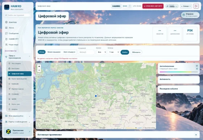Screen dimensions: 203x140
Task: Click the map zoom in plus button
Action: (x=39, y=66)
